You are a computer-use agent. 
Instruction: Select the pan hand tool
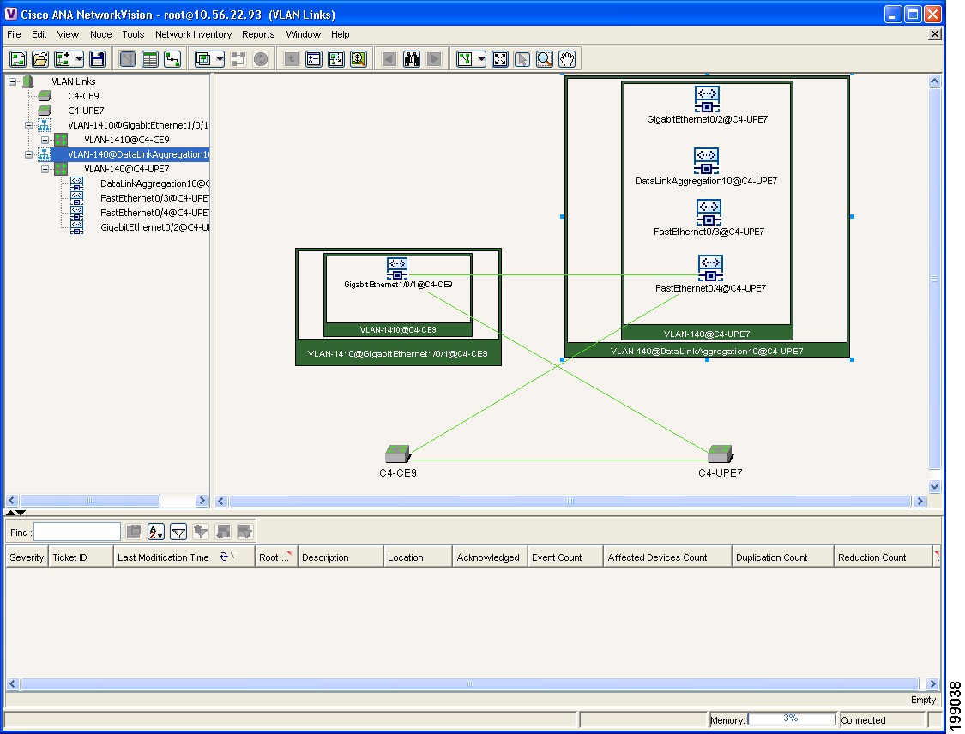tap(567, 59)
